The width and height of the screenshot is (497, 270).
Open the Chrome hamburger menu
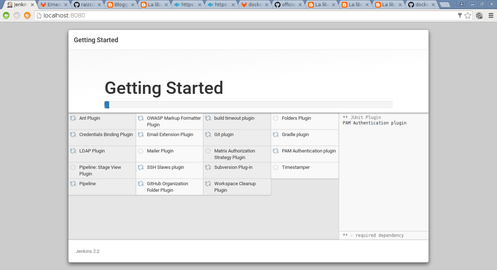tap(491, 15)
